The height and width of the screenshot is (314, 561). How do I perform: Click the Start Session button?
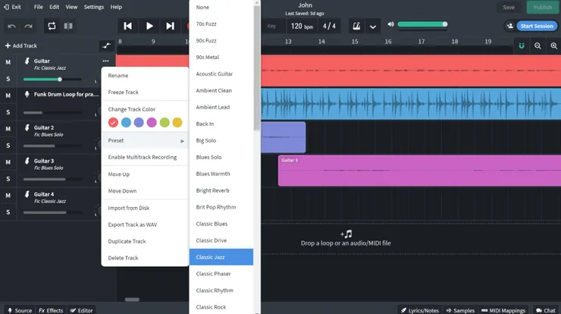click(537, 26)
